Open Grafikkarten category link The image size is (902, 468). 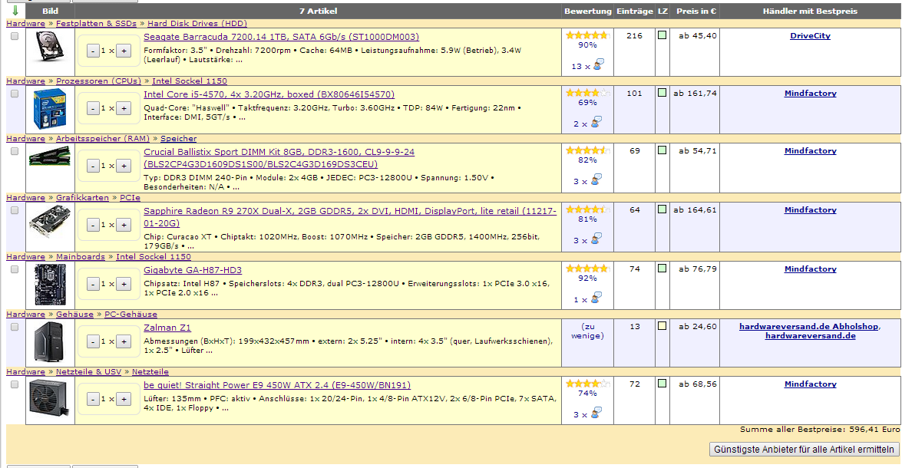click(x=82, y=198)
